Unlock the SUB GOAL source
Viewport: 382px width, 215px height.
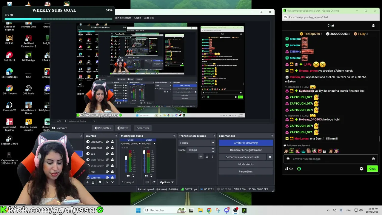click(112, 142)
